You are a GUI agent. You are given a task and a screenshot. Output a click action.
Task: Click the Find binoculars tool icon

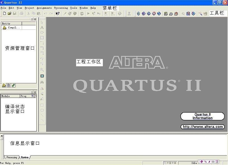point(42,82)
